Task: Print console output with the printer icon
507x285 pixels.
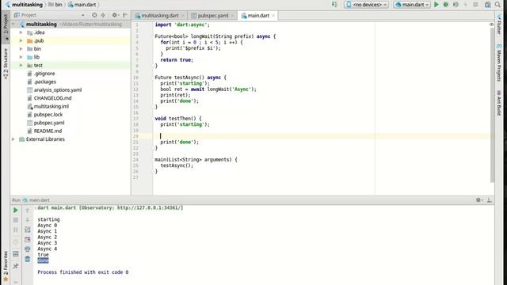Action: pos(28,249)
